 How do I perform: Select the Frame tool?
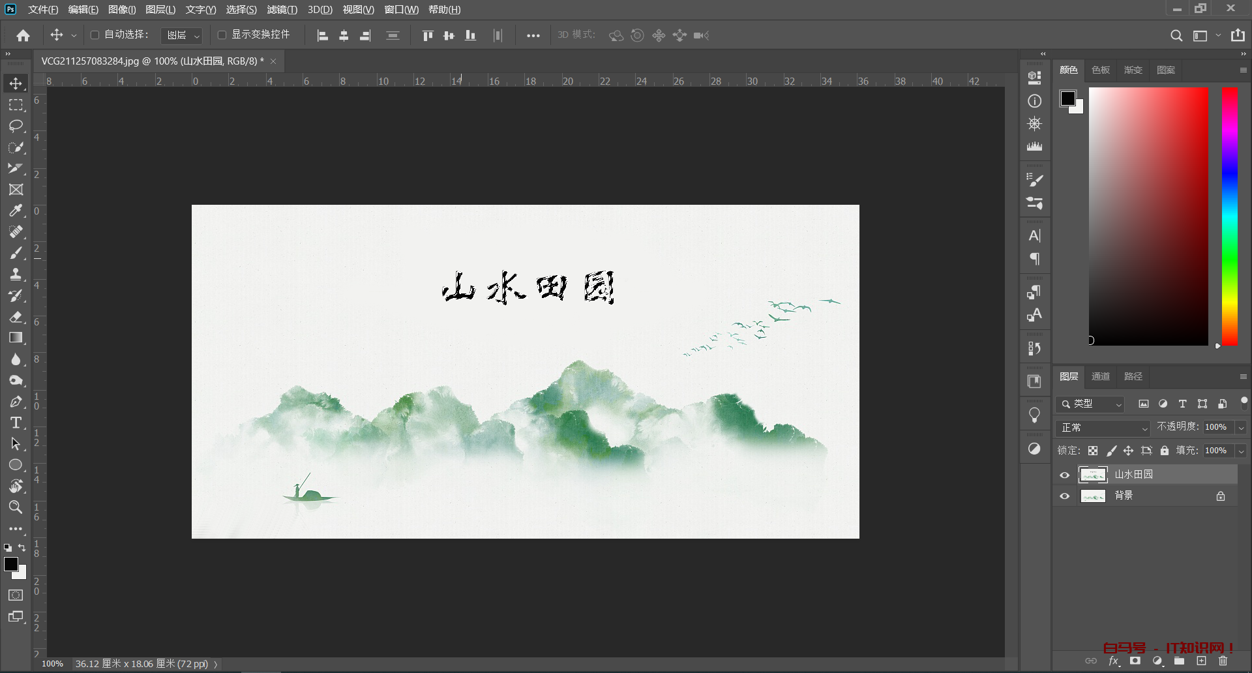(16, 190)
